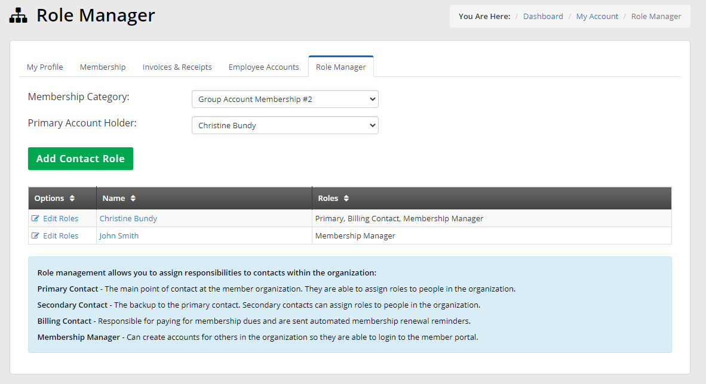This screenshot has height=384, width=706.
Task: Click the Roles column header
Action: 492,199
